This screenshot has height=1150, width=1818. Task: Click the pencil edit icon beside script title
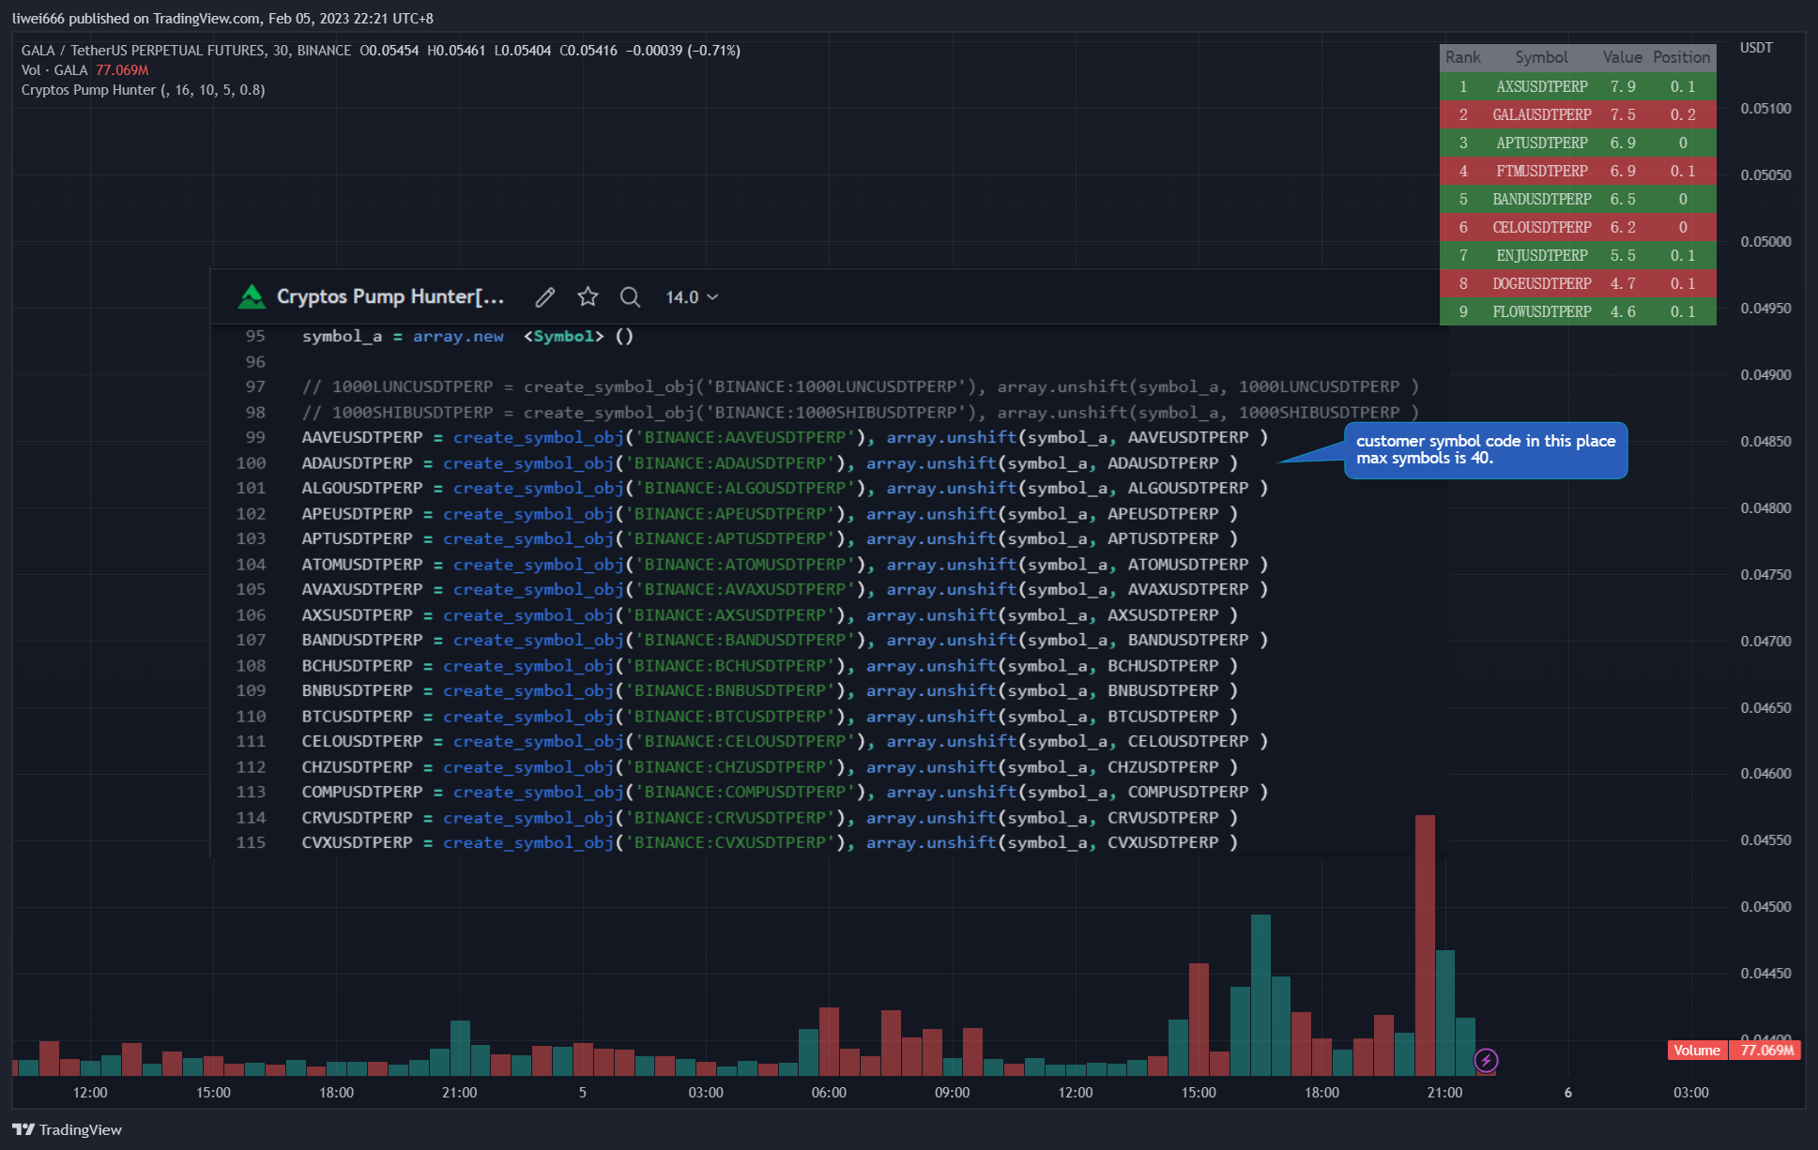pos(544,297)
